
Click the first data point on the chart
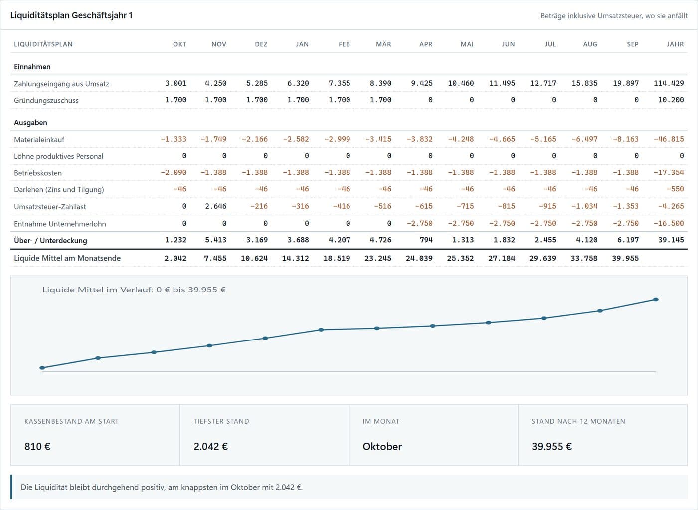pos(42,368)
